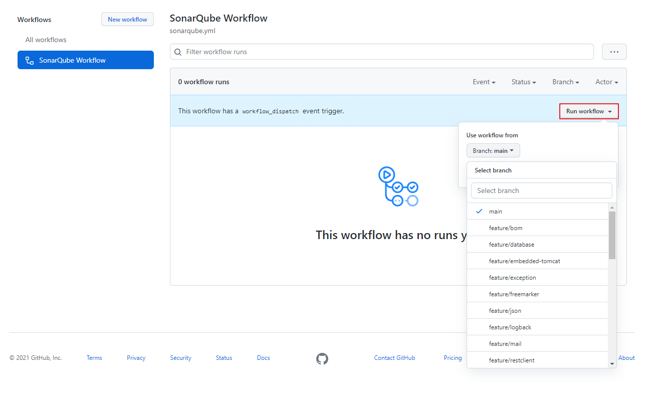Viewport: 655px width, 405px height.
Task: Click the New workflow button
Action: tap(127, 20)
